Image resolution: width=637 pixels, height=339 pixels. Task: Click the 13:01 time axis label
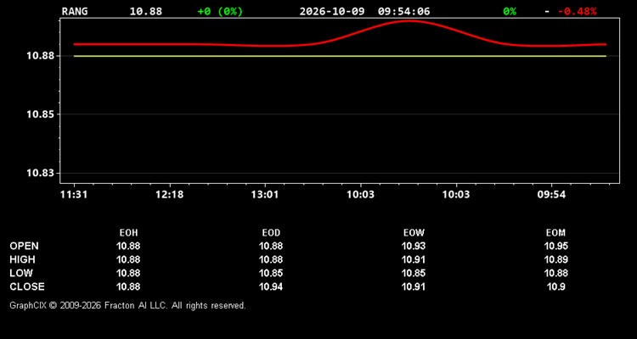pos(265,195)
